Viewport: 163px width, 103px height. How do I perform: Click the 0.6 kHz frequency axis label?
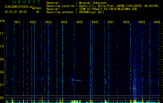[2, 98]
